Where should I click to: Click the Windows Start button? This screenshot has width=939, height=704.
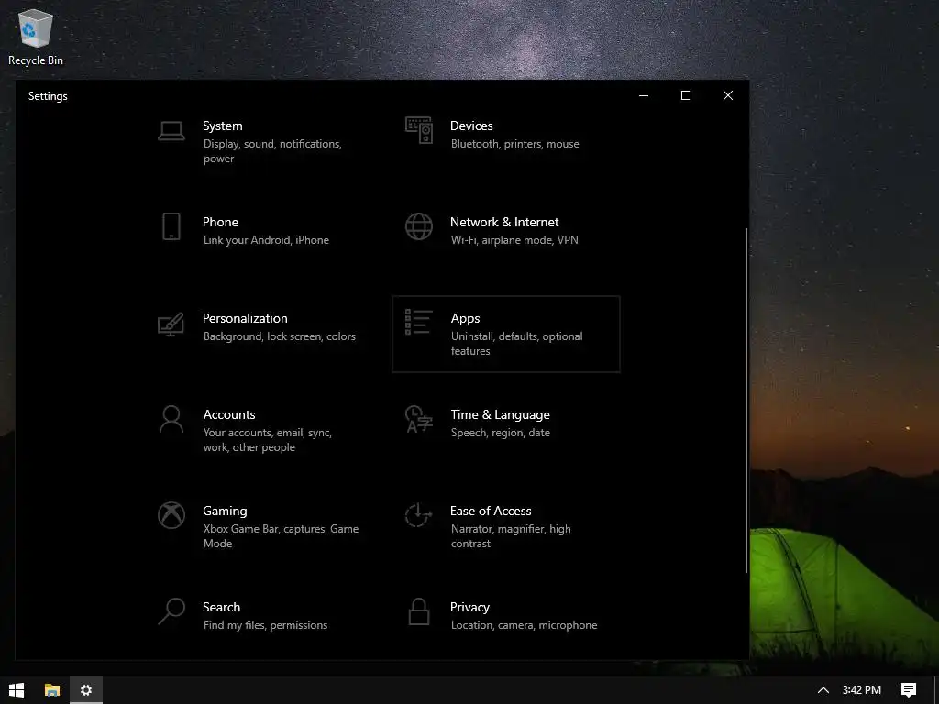click(x=17, y=690)
